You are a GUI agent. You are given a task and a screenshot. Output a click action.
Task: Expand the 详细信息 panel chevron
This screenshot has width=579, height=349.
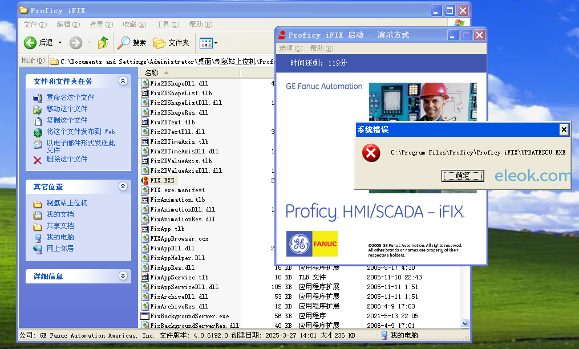pyautogui.click(x=123, y=275)
